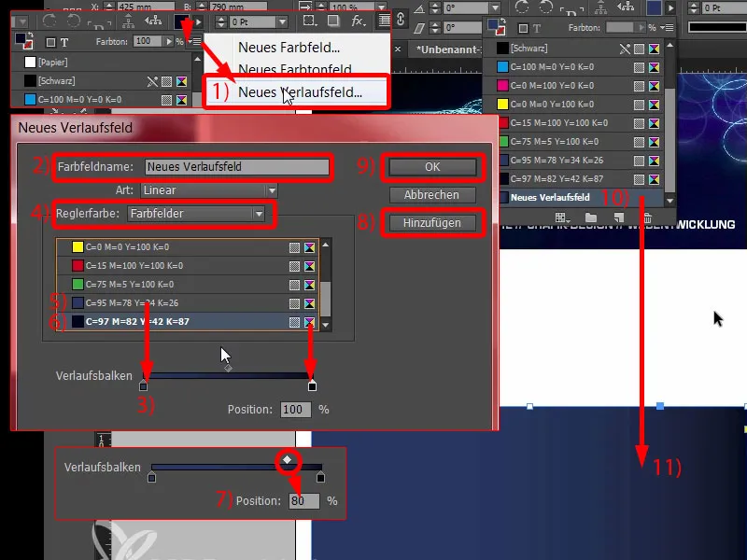Open swatch view options icon in right panel
Image resolution: width=747 pixels, height=560 pixels.
point(562,218)
